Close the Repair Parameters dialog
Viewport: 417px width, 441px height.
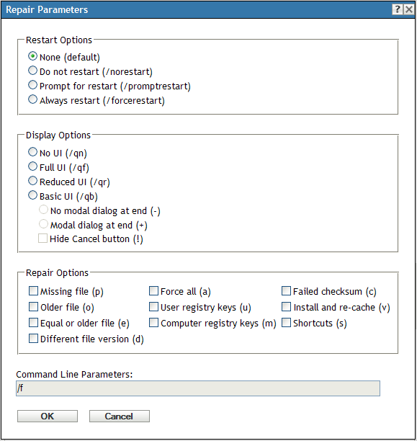coord(409,9)
